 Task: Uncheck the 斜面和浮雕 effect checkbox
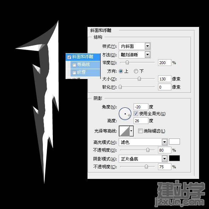[x=69, y=57]
